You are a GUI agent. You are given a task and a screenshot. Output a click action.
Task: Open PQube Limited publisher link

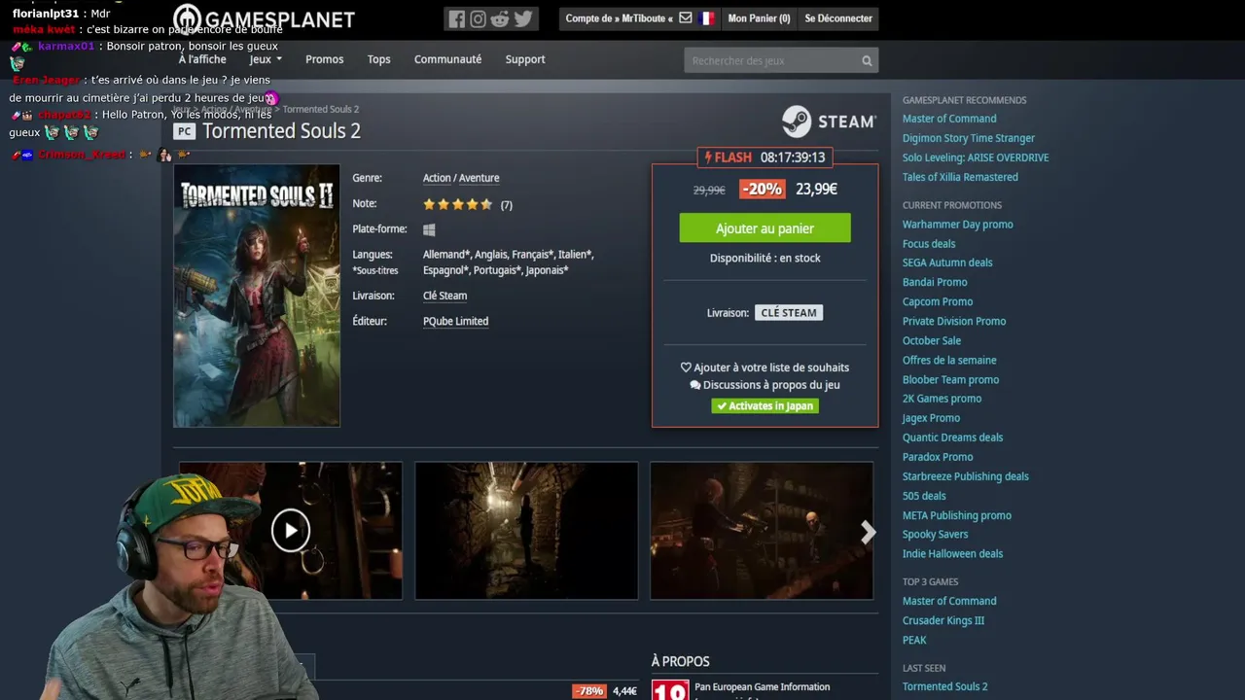point(455,321)
